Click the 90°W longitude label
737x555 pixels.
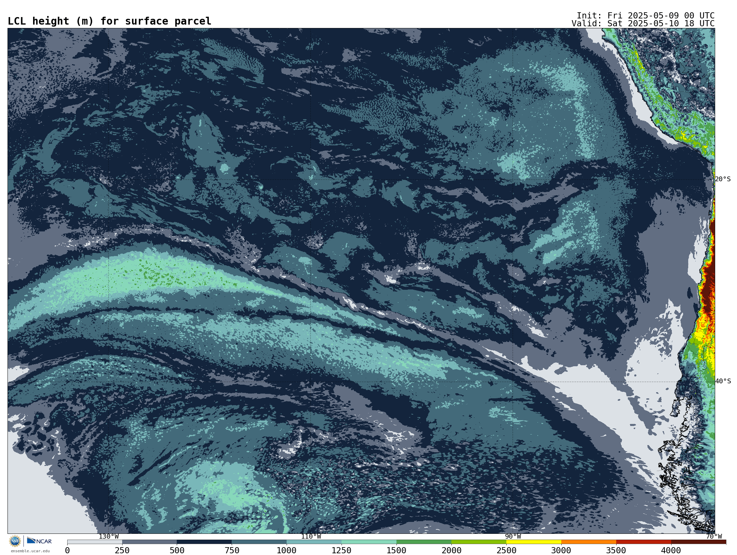513,537
